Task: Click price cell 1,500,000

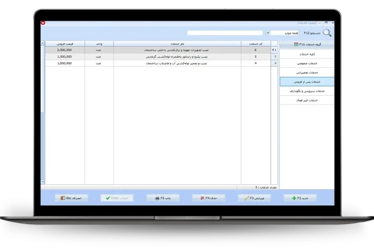Action: [65, 57]
